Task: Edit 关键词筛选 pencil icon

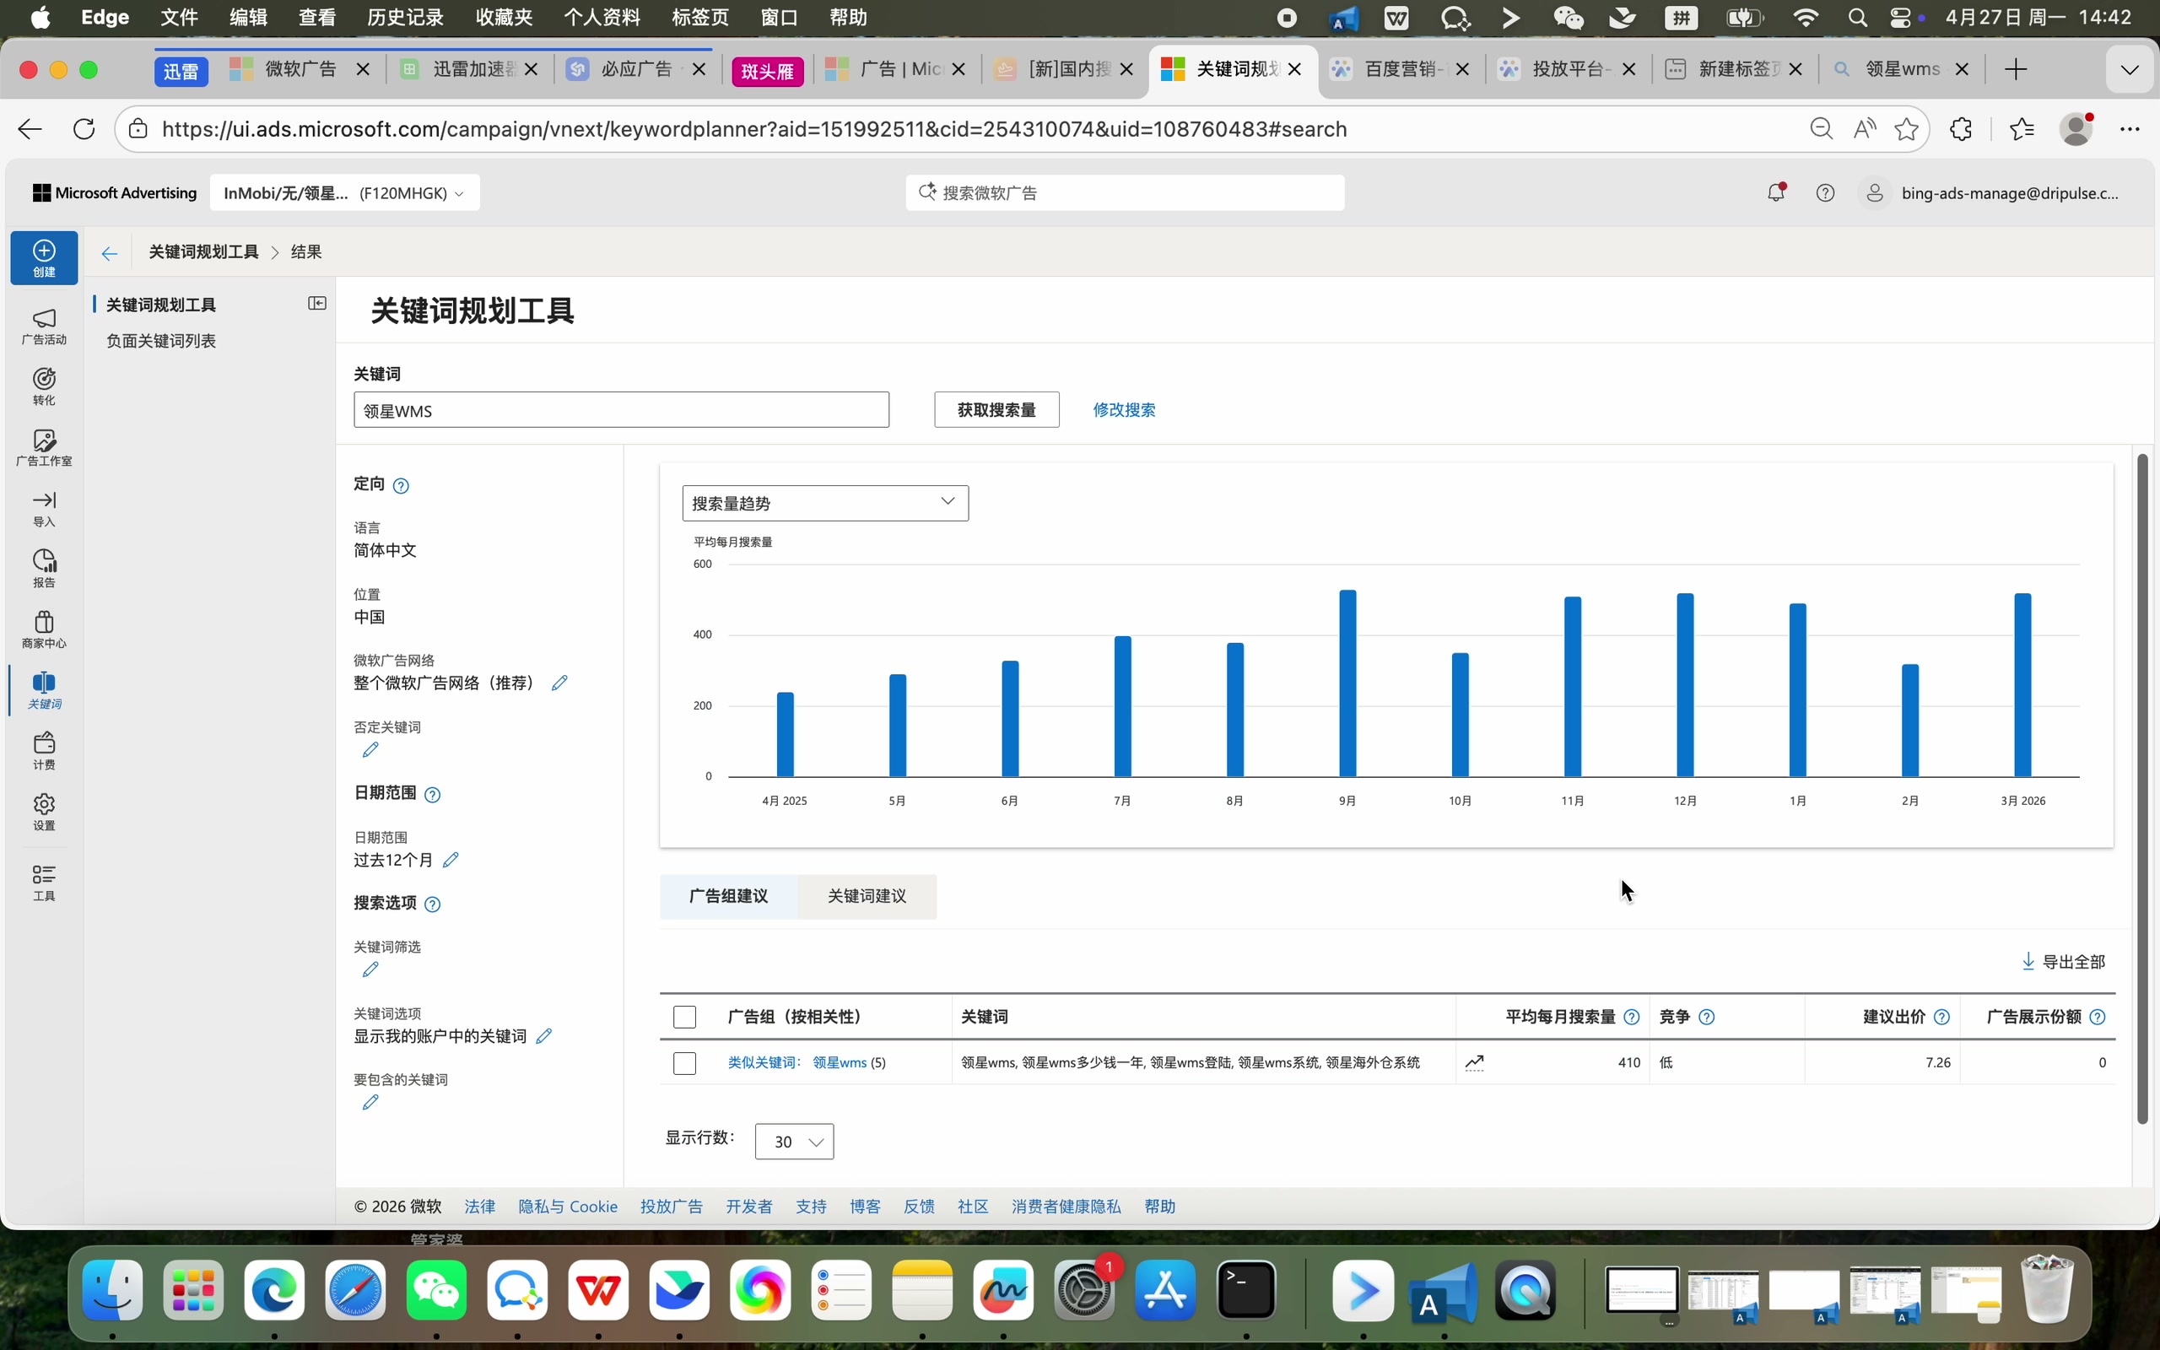Action: coord(370,969)
